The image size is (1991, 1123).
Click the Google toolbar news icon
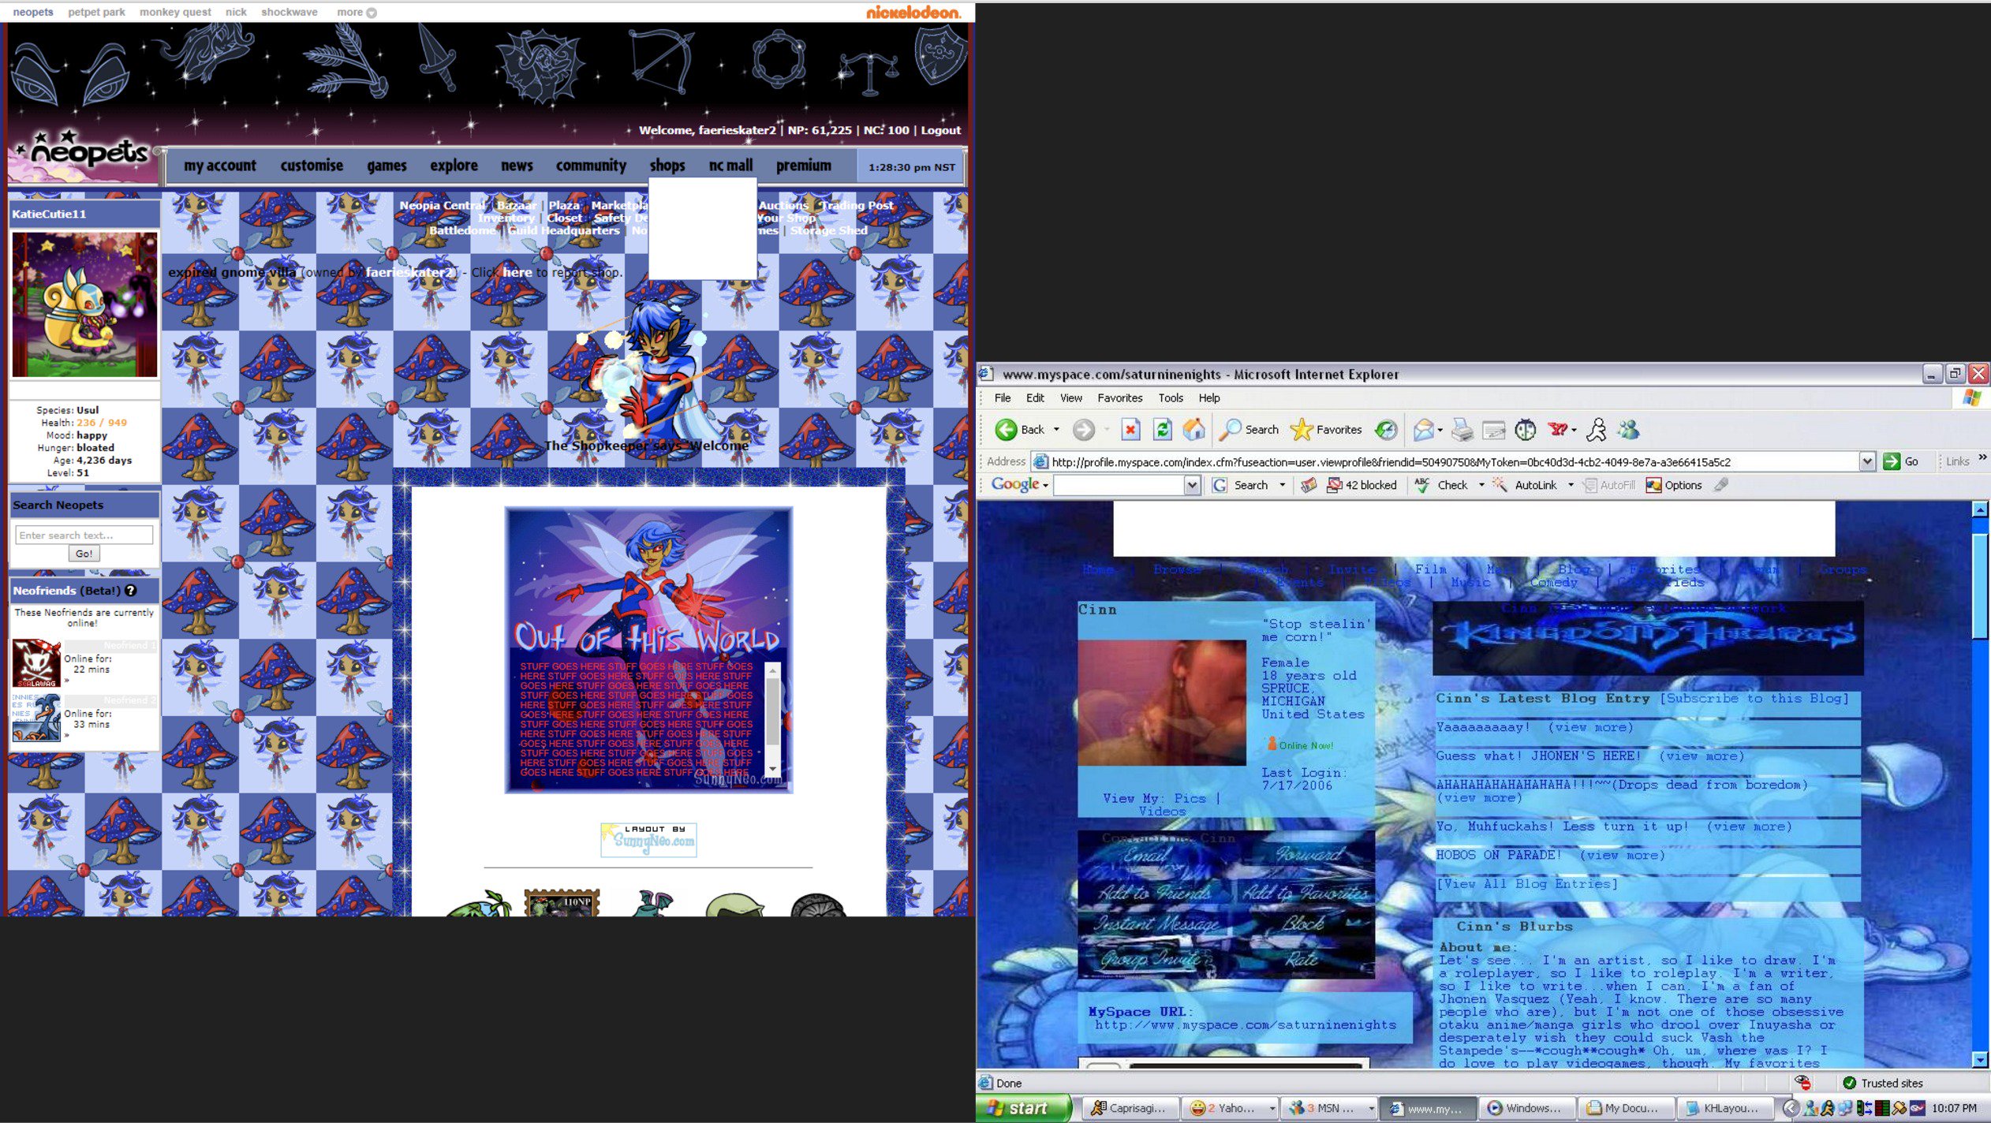pyautogui.click(x=1309, y=485)
